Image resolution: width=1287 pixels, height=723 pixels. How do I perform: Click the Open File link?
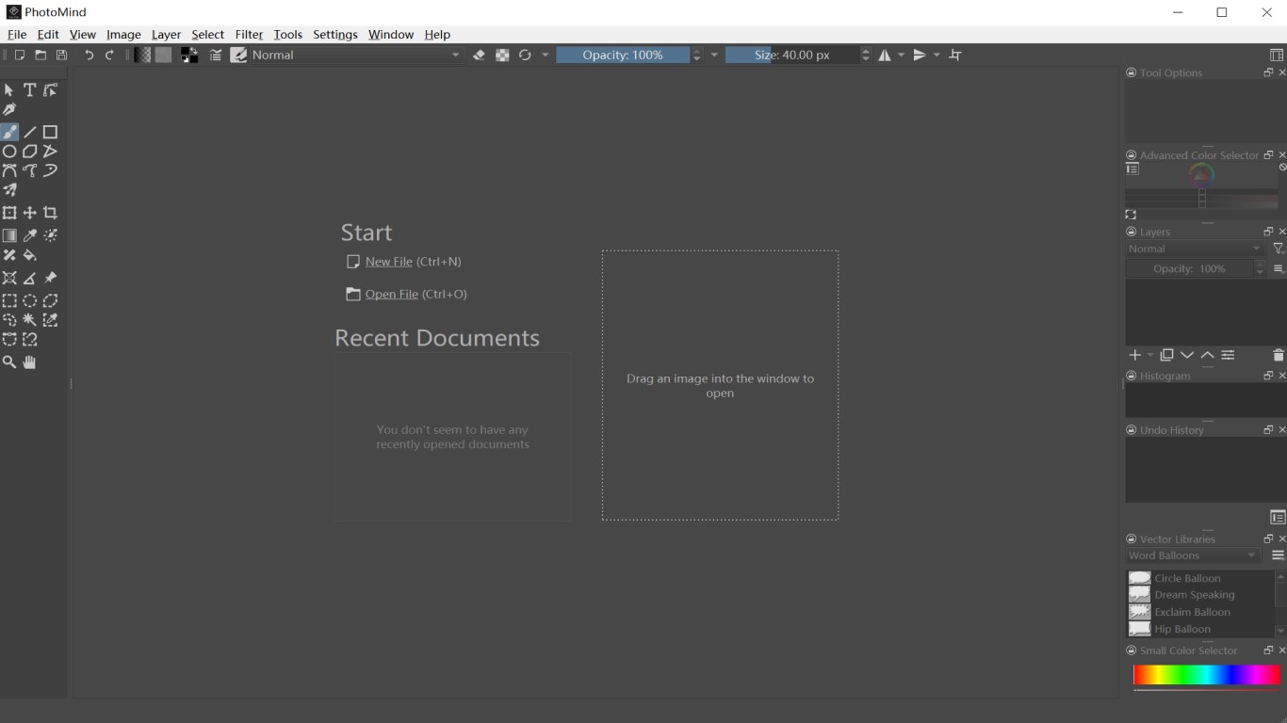pyautogui.click(x=391, y=294)
